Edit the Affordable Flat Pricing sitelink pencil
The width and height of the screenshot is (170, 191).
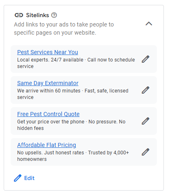145,152
